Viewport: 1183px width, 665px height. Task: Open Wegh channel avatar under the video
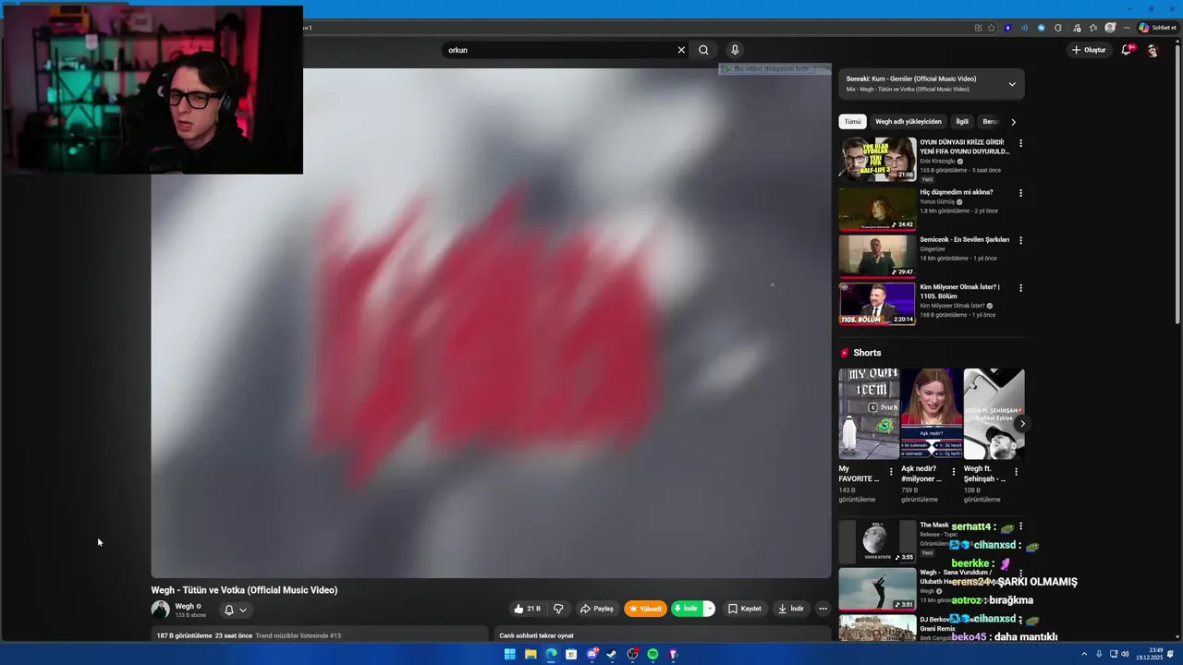pos(160,610)
